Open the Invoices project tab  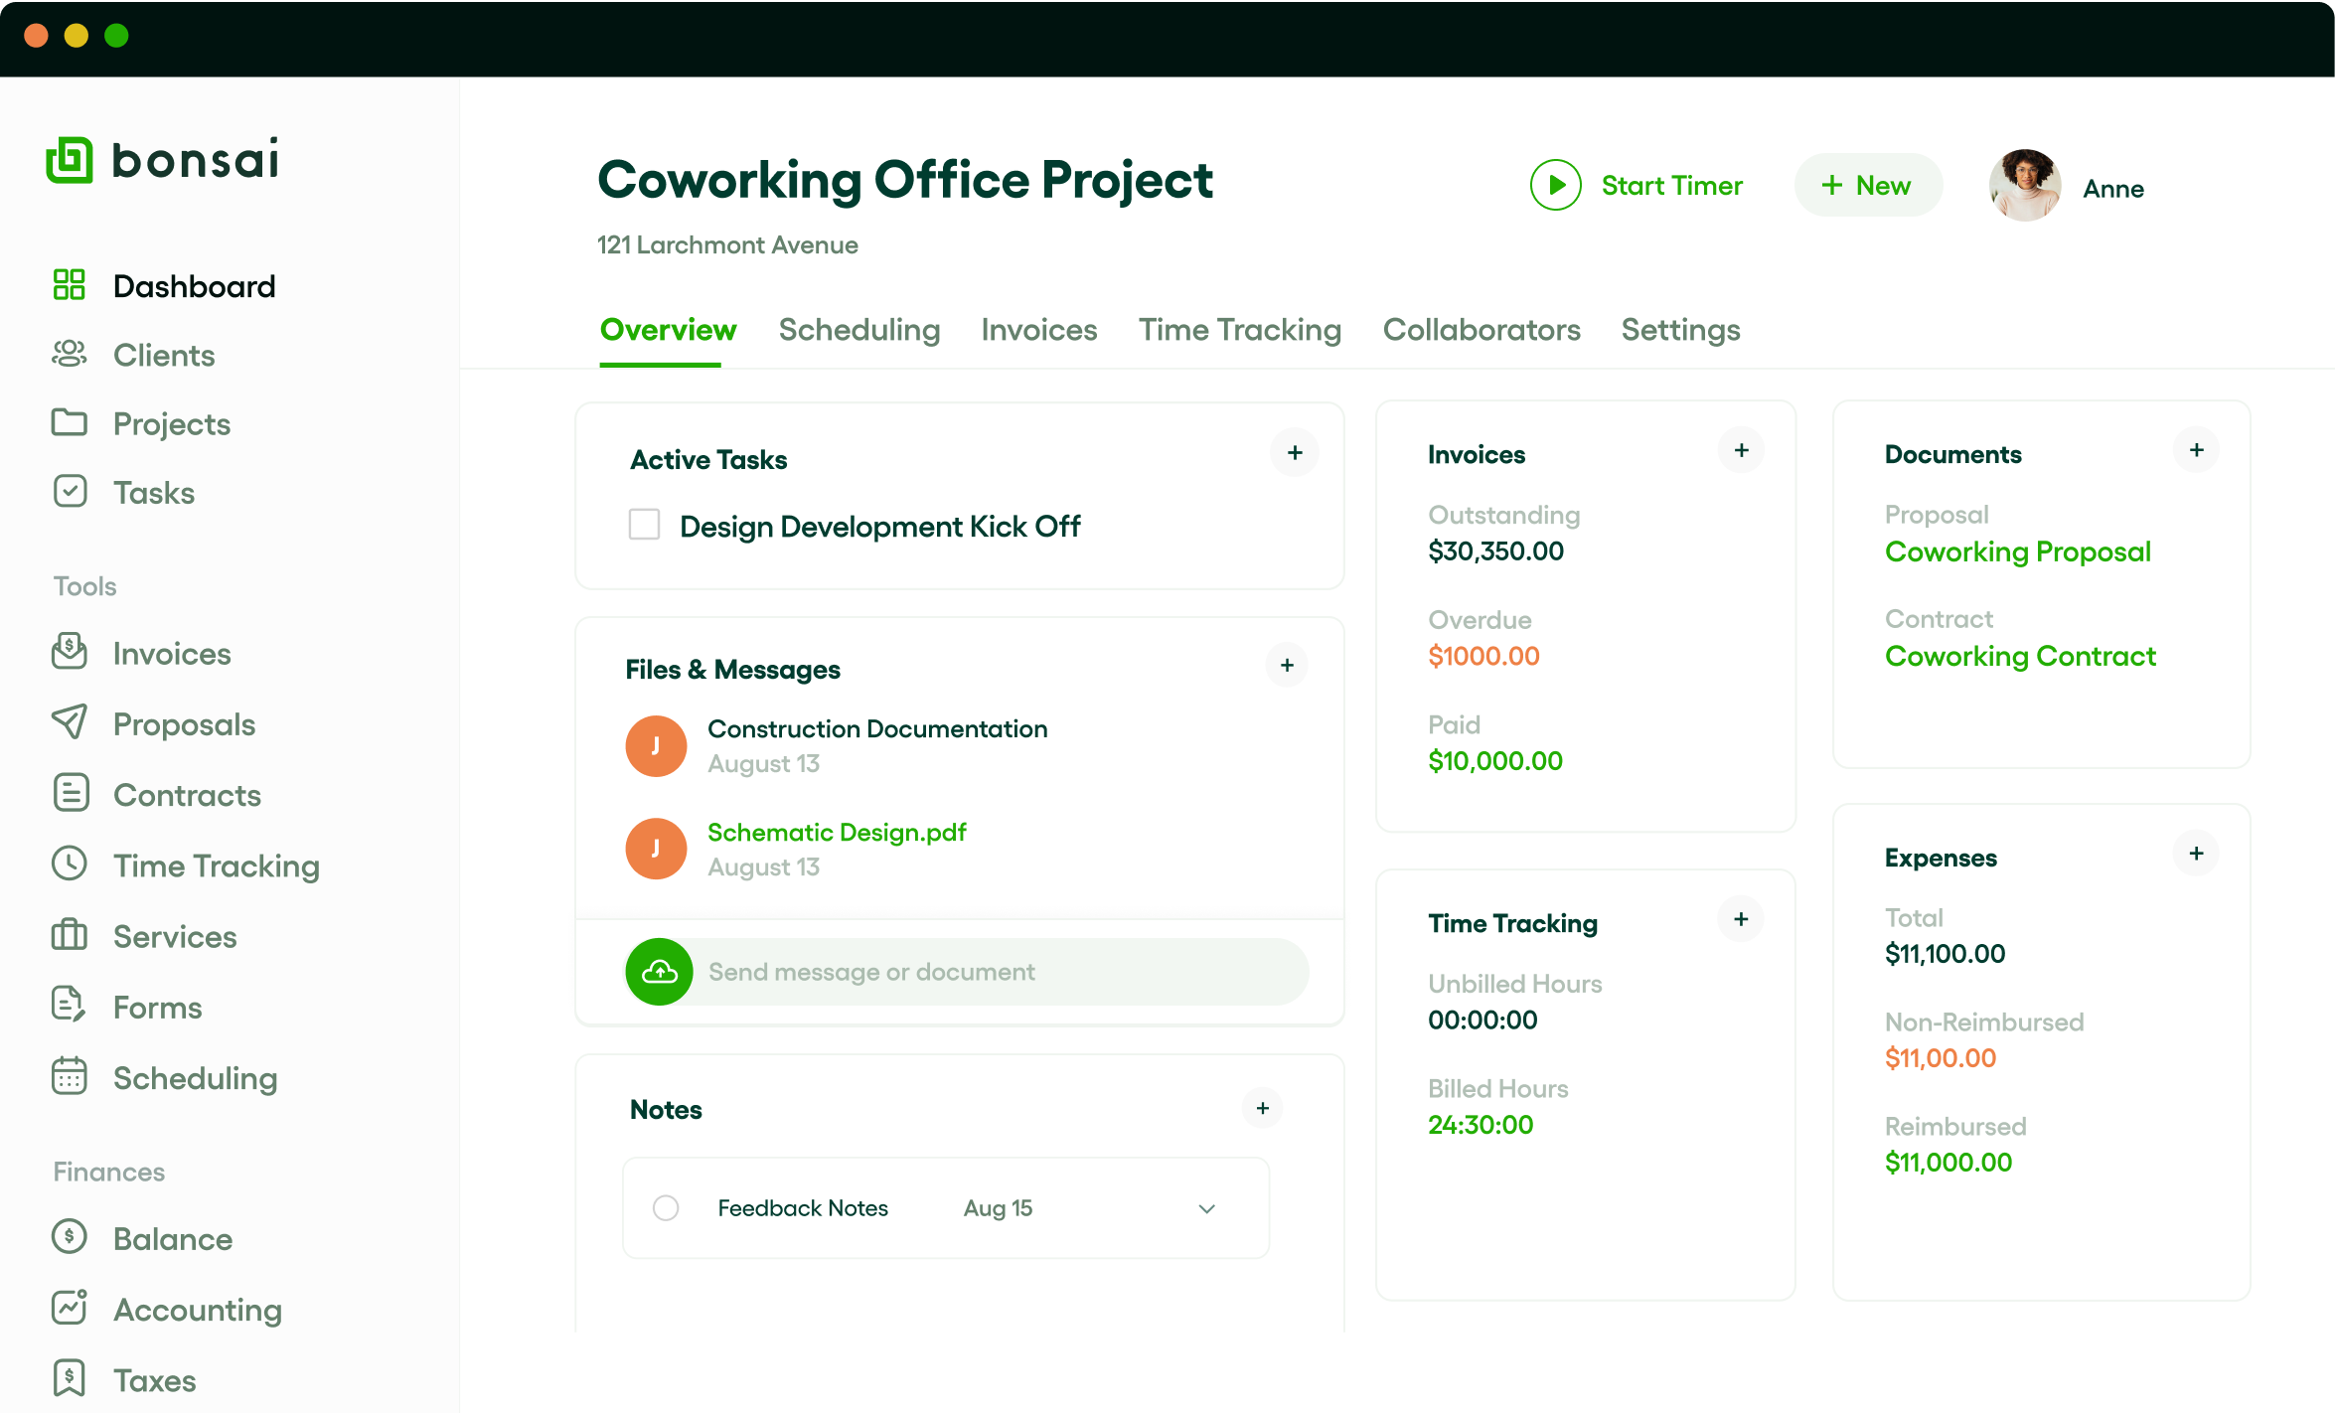[1038, 330]
